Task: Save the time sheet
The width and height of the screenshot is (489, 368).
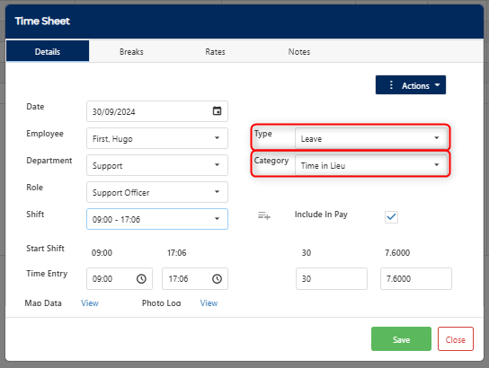Action: point(401,339)
